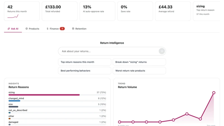Click the 6 (12%) value

102,98
